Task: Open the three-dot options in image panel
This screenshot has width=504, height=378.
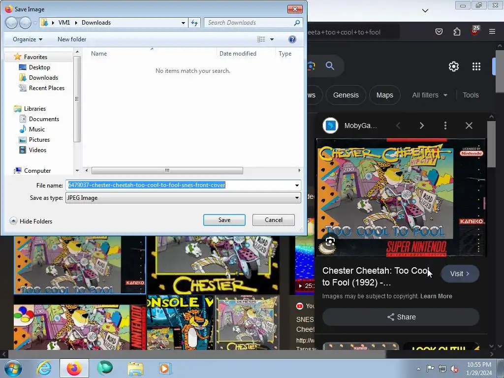Action: pyautogui.click(x=445, y=126)
